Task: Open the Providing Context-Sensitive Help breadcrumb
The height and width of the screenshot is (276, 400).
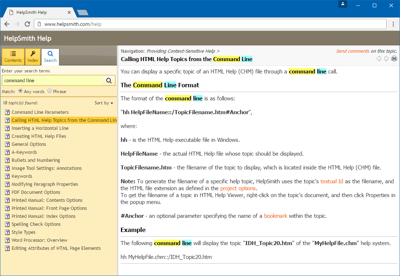Action: (x=181, y=51)
